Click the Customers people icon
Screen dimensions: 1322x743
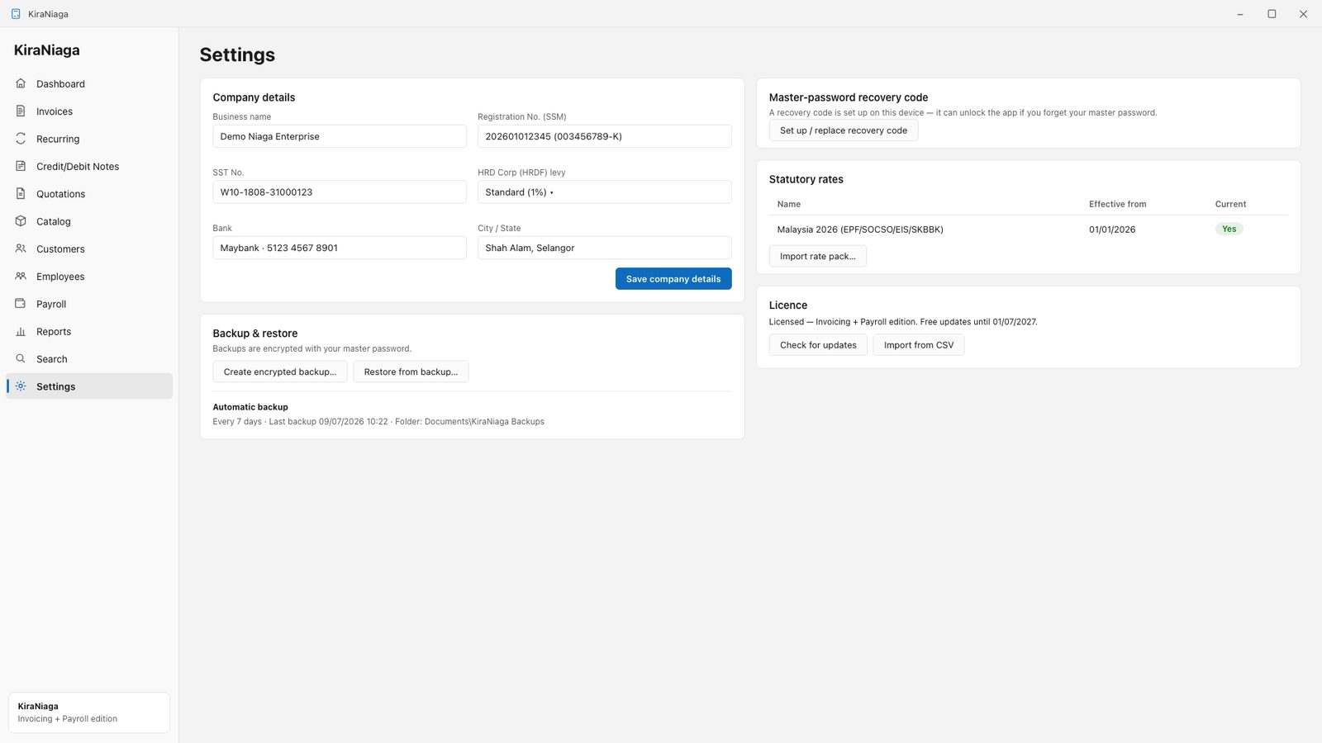click(21, 248)
